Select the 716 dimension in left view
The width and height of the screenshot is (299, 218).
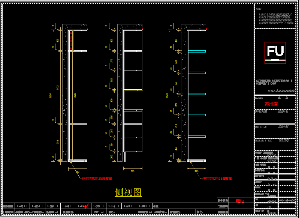coord(58,142)
